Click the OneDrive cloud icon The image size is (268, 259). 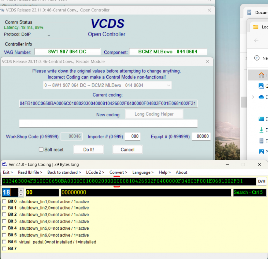(x=261, y=97)
